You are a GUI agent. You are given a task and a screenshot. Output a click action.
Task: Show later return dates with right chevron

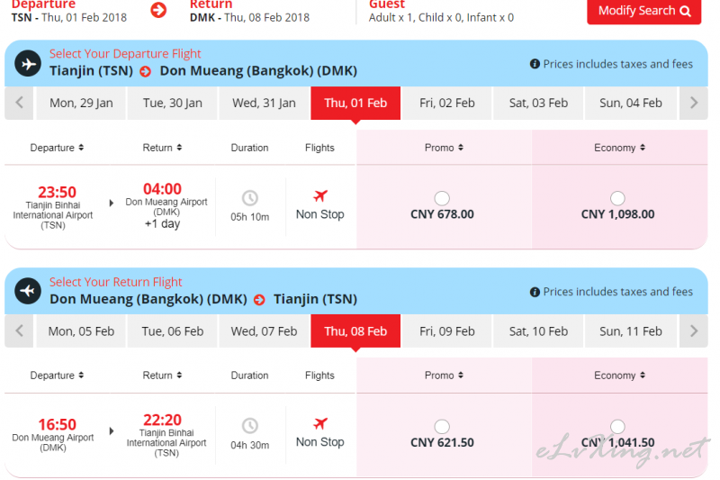click(x=693, y=331)
